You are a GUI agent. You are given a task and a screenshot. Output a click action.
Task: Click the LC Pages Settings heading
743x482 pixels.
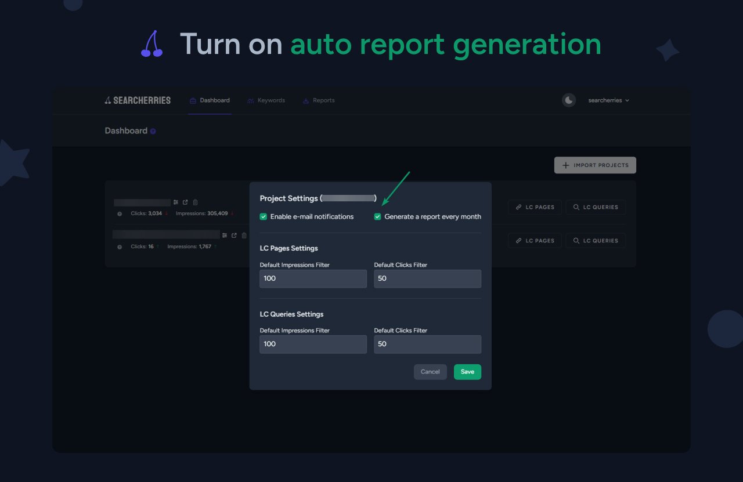coord(289,248)
